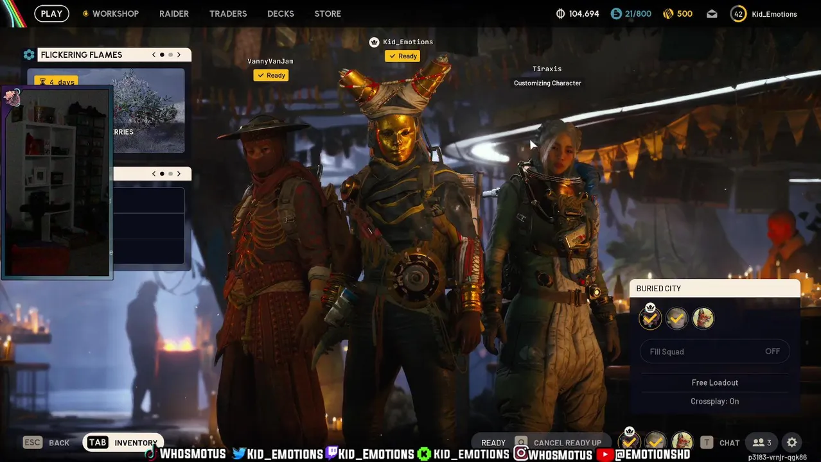Image resolution: width=821 pixels, height=462 pixels.
Task: Open the squad members count button
Action: (x=762, y=442)
